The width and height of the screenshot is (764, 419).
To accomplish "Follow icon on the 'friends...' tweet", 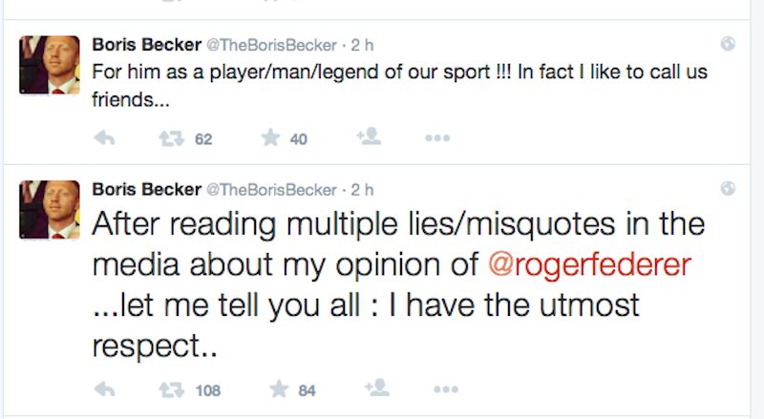I will point(368,137).
